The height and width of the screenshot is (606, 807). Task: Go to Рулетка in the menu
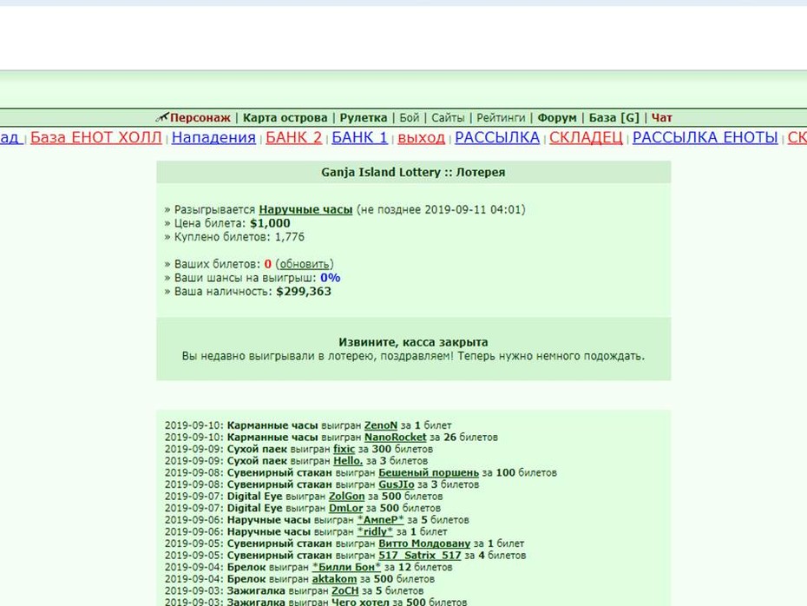[x=364, y=118]
